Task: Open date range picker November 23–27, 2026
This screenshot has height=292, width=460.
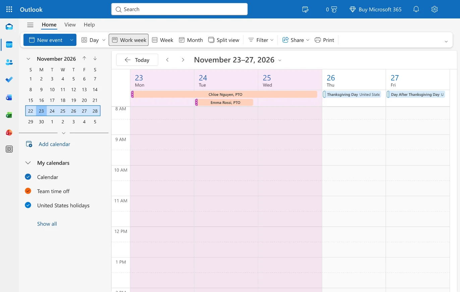Action: pyautogui.click(x=238, y=60)
